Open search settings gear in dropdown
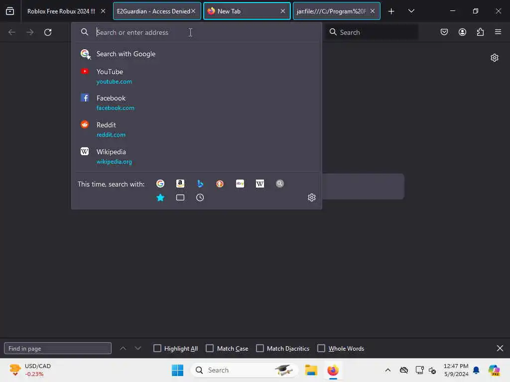This screenshot has height=382, width=510. point(312,197)
